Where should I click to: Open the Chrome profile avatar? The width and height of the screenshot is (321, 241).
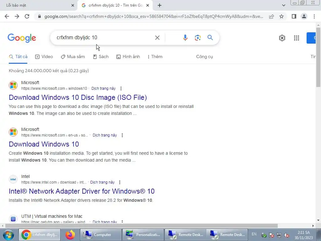[x=304, y=16]
